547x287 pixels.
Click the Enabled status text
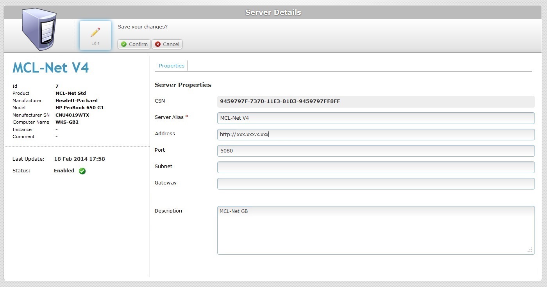[64, 171]
